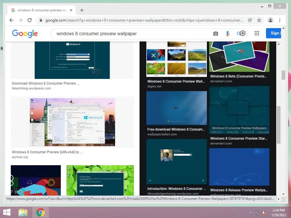This screenshot has height=218, width=291.
Task: Click horizontal scrollbar right arrow
Action: tap(278, 199)
